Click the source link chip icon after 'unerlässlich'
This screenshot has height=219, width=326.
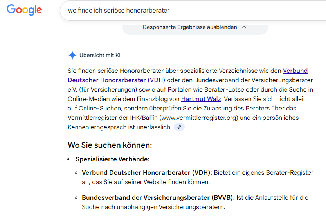179,127
